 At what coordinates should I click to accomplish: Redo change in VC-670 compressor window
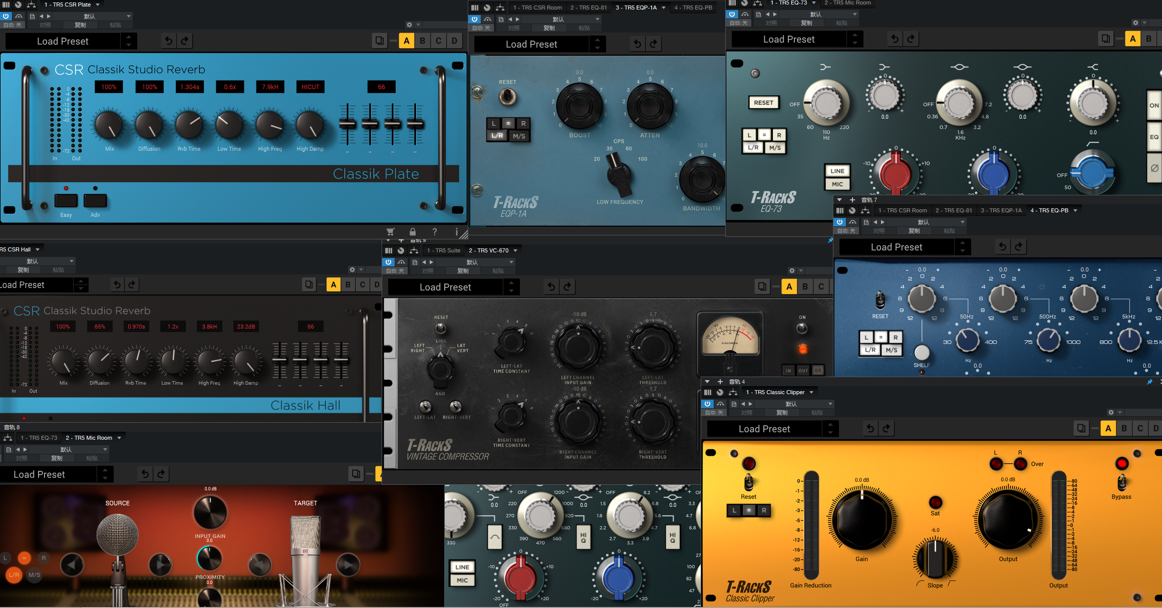coord(567,287)
